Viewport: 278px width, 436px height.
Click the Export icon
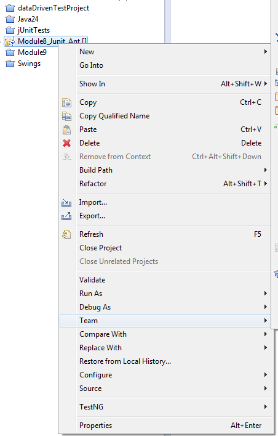tap(66, 216)
